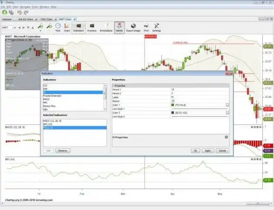This screenshot has height=210, width=274.
Task: Click the gray help icon in FI Properties
Action: pos(226,137)
